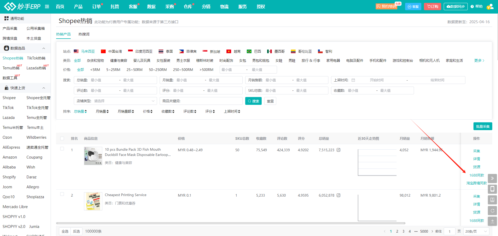Sort by 月销量
This screenshot has width=498, height=236.
(x=102, y=111)
